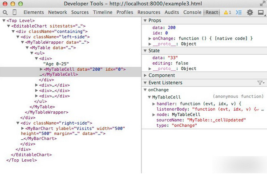Collapse the MyTableWrapper node

(23, 42)
